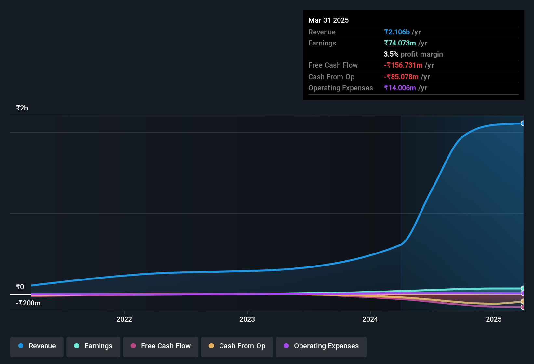Click the Operating Expenses label in tooltip
This screenshot has width=534, height=364.
point(340,88)
